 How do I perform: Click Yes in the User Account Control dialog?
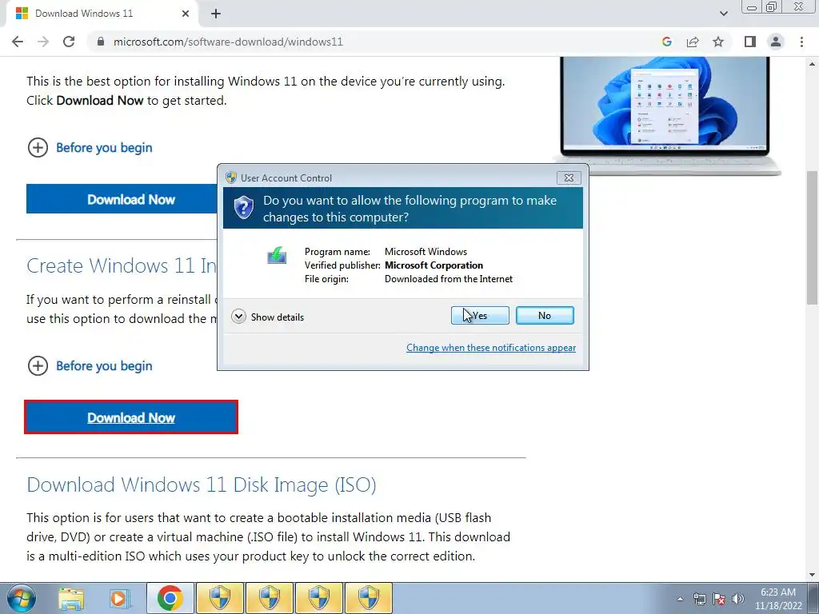pyautogui.click(x=480, y=315)
